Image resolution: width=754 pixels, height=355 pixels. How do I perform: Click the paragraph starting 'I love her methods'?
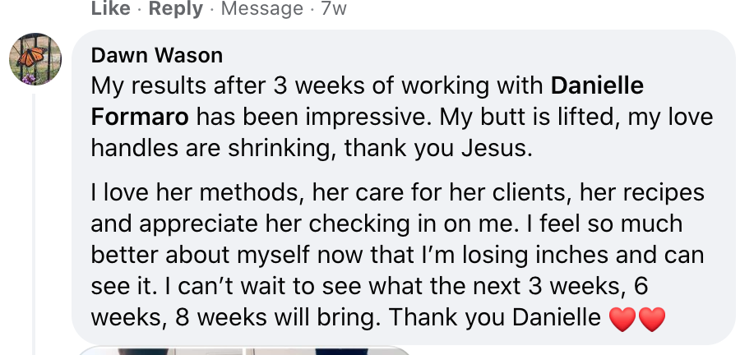click(x=398, y=255)
